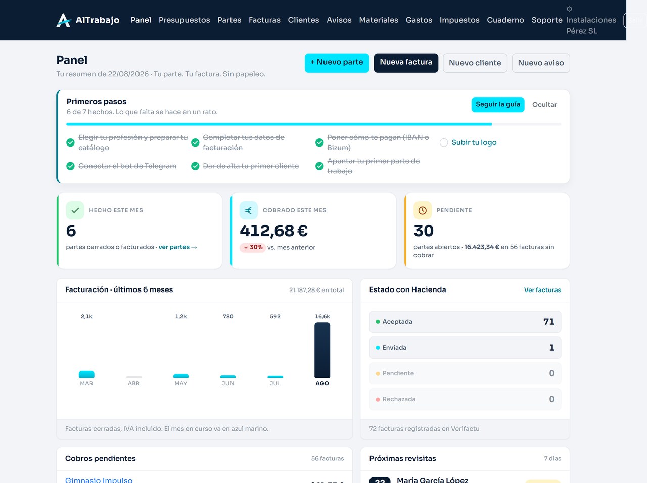The image size is (647, 483).
Task: Open the Cuaderno section
Action: (505, 20)
